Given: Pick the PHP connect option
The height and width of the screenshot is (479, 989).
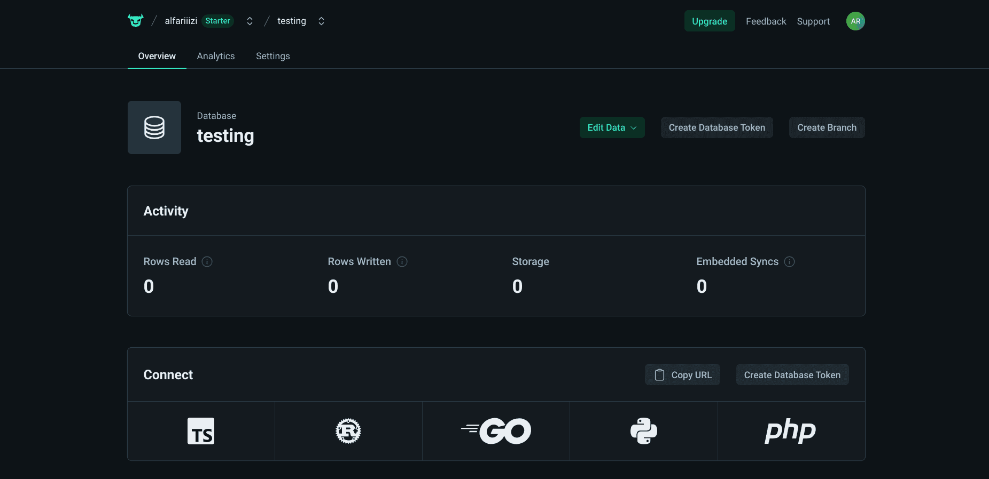Looking at the screenshot, I should click(x=791, y=431).
